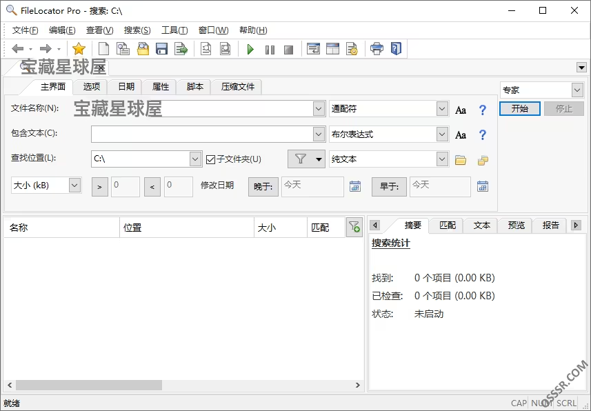Open the 布尔表达式 dropdown
The height and width of the screenshot is (411, 591).
tap(442, 134)
